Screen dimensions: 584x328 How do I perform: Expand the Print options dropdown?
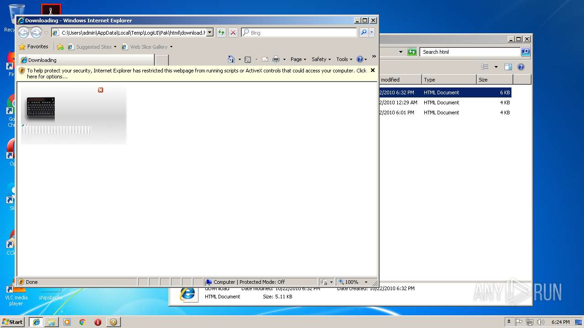click(x=284, y=59)
